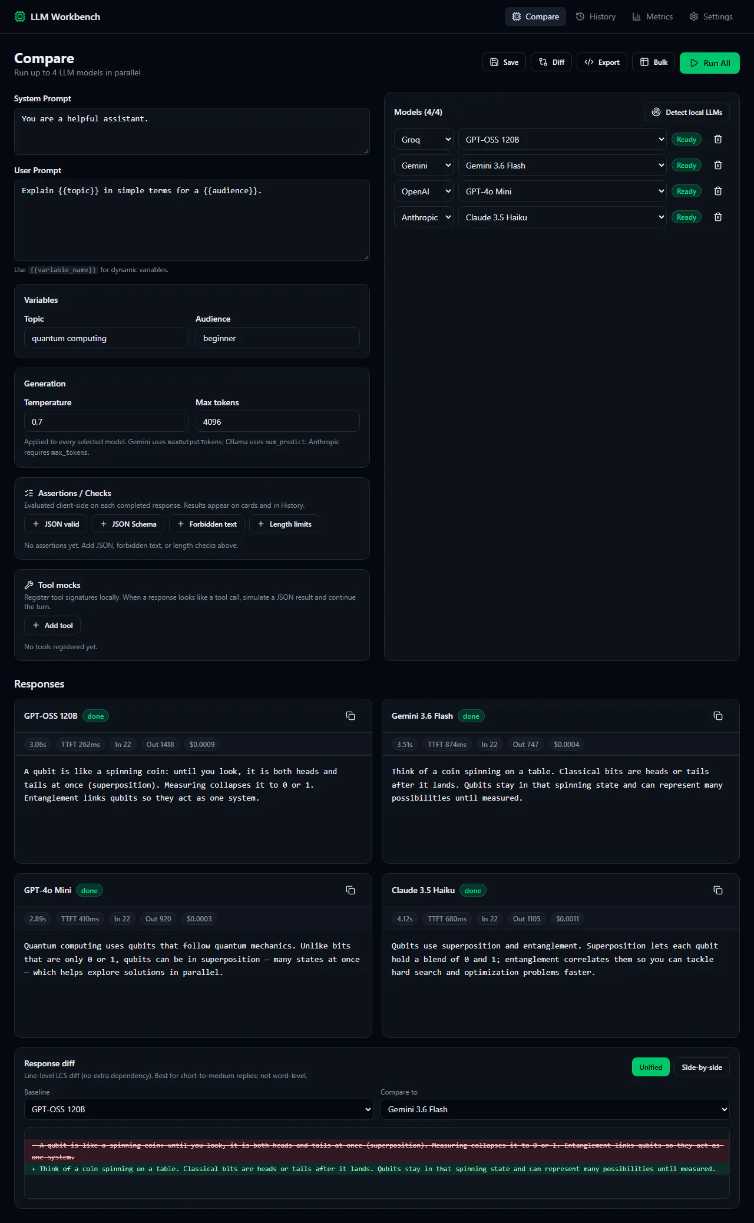Viewport: 754px width, 1223px height.
Task: Click the 'Models (4/4)' heading
Action: coord(418,113)
